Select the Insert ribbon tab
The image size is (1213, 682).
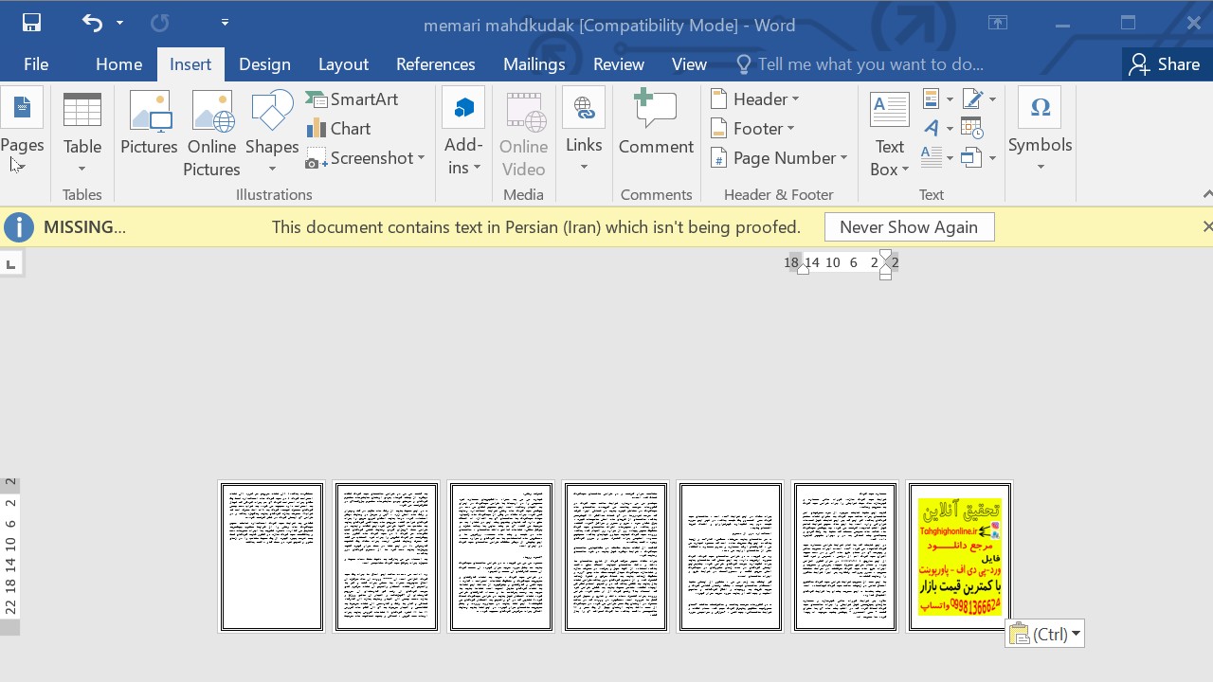pyautogui.click(x=190, y=64)
